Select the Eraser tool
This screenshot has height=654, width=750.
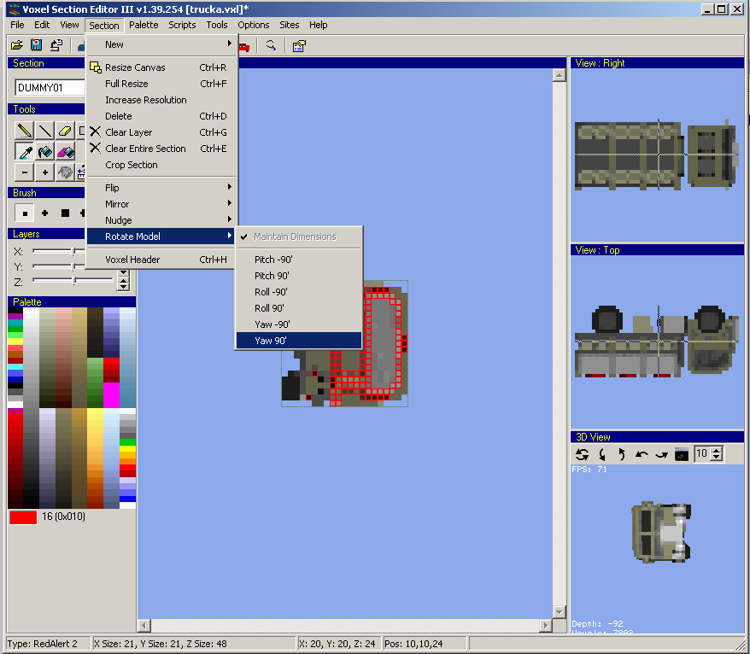pos(65,131)
